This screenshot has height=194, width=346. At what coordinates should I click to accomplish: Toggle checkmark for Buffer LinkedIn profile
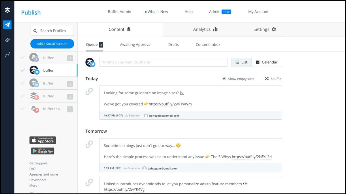[x=22, y=83]
